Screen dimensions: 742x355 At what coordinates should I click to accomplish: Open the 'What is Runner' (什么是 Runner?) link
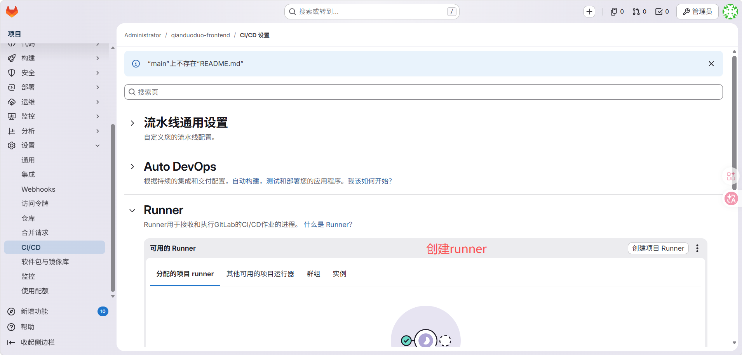pos(328,225)
